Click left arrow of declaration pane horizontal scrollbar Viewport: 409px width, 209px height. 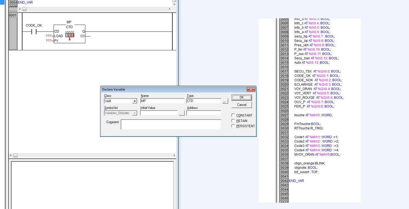click(20, 9)
